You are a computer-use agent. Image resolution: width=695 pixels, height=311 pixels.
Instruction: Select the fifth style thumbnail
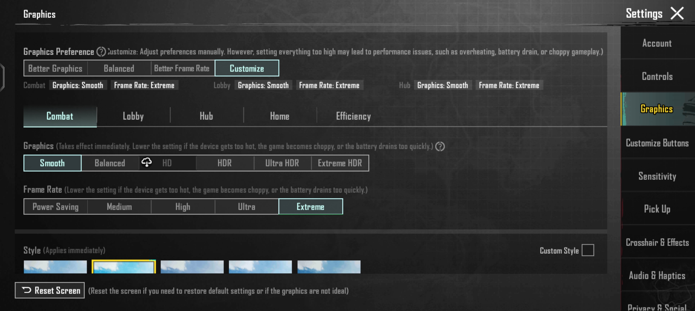[x=329, y=267]
